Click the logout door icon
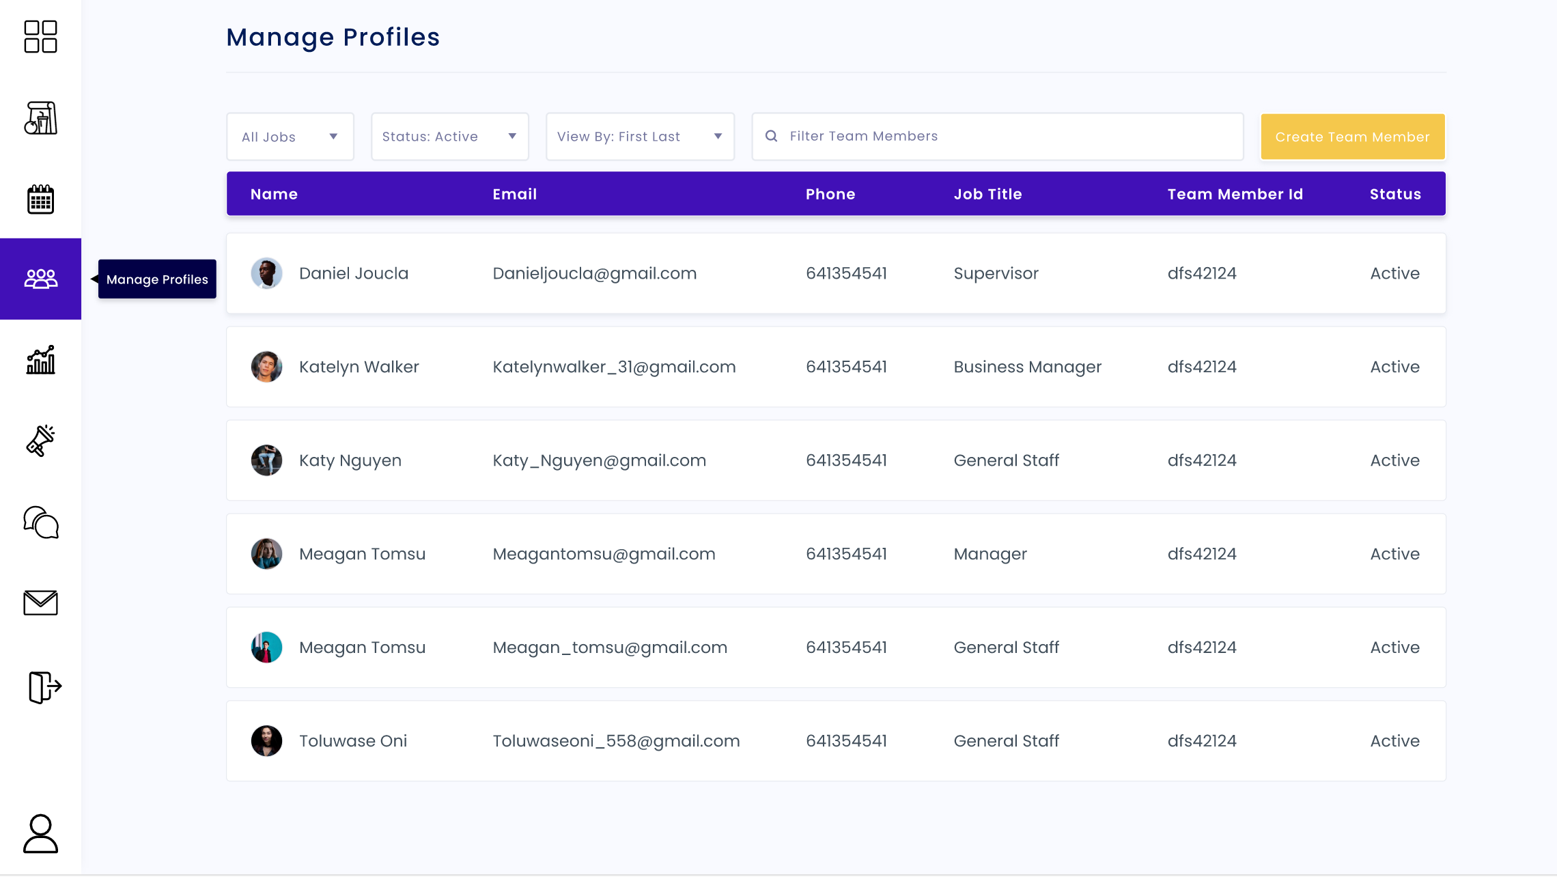Image resolution: width=1557 pixels, height=877 pixels. [44, 686]
